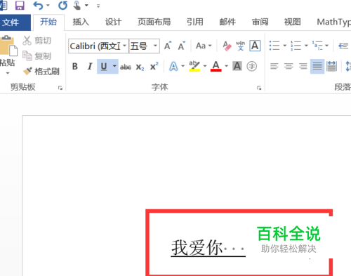Viewport: 351px width, 276px height.
Task: Open the MathType ribbon tab
Action: pyautogui.click(x=333, y=22)
